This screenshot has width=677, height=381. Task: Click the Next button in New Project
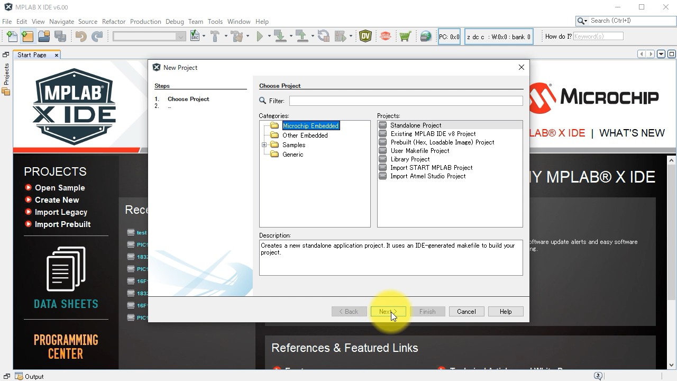pyautogui.click(x=388, y=312)
